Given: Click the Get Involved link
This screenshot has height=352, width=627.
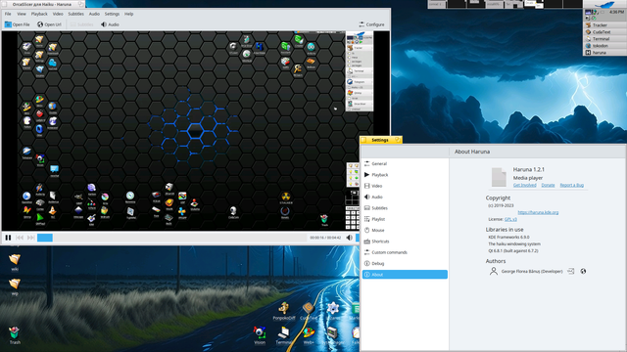Looking at the screenshot, I should pos(525,185).
